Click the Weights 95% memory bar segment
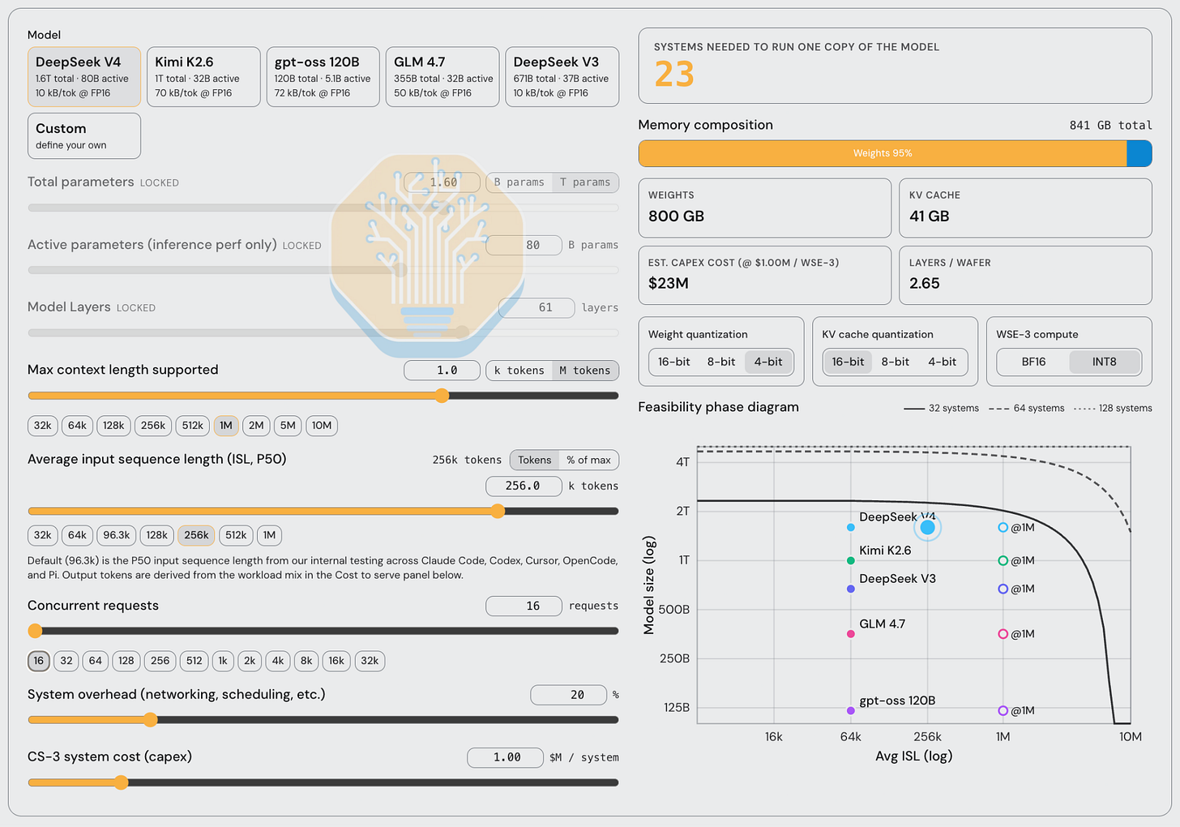The height and width of the screenshot is (827, 1180). click(883, 153)
